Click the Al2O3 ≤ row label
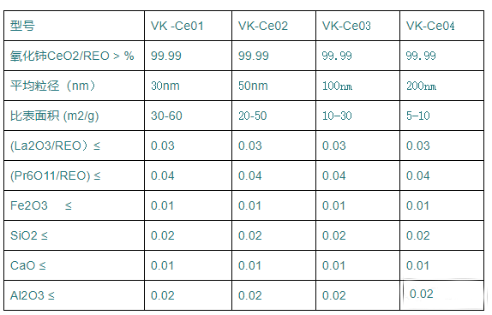This screenshot has width=492, height=315. click(74, 295)
